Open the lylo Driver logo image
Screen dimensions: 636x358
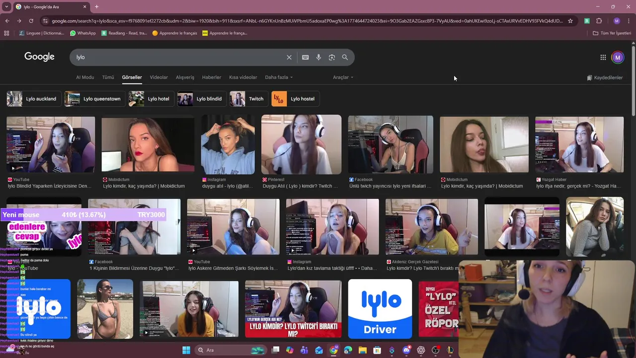pyautogui.click(x=380, y=309)
